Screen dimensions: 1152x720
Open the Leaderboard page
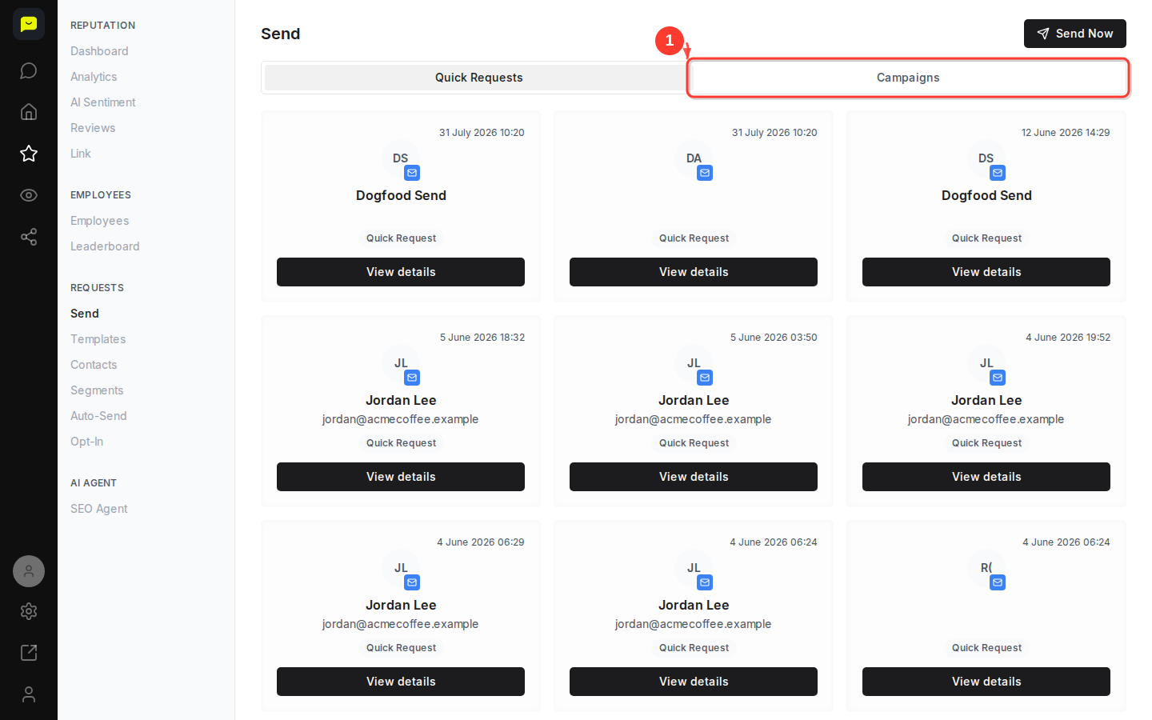105,246
